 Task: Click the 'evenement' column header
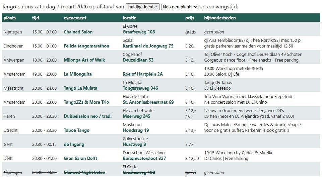point(75,18)
